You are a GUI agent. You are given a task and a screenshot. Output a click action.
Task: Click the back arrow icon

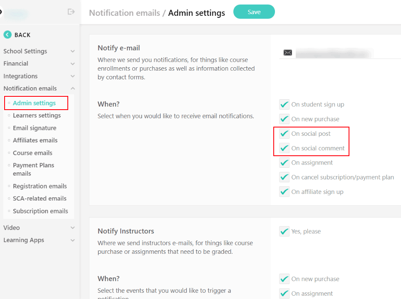(7, 35)
